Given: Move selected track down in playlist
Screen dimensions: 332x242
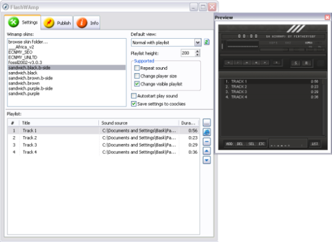Looking at the screenshot, I should tap(207, 160).
